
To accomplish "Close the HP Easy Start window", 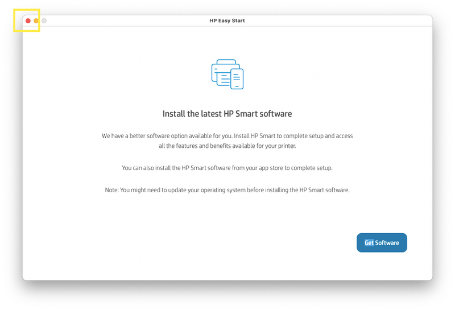I will pos(28,20).
